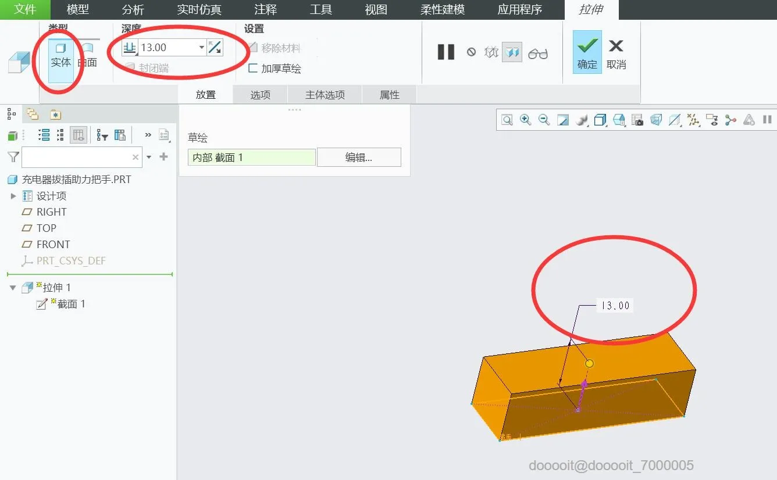777x480 pixels.
Task: Open the 文件 menu
Action: point(25,9)
